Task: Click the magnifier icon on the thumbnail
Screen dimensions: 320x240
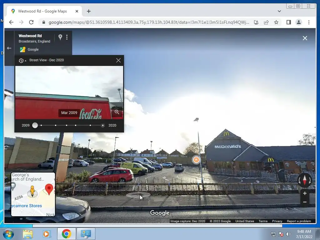Action: click(117, 112)
